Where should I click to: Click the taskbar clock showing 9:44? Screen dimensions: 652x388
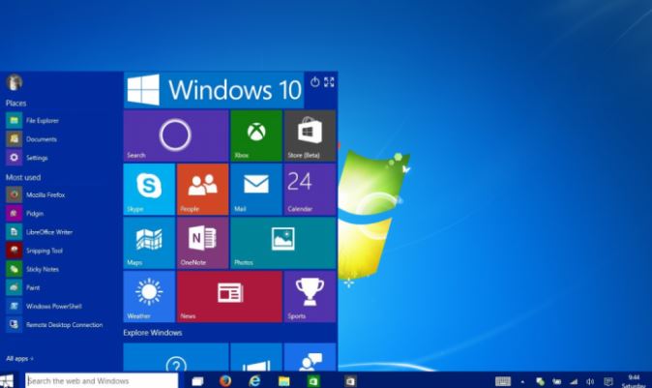[x=634, y=381]
